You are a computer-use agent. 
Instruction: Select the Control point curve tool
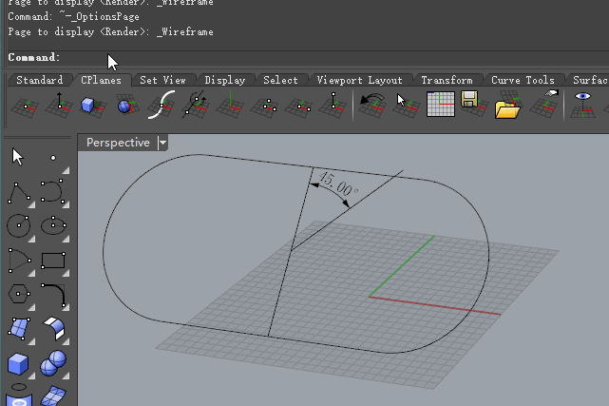[53, 192]
